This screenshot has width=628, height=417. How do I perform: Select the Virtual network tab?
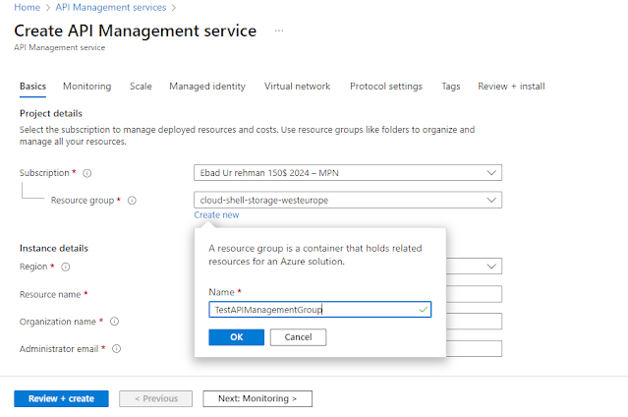(x=297, y=87)
